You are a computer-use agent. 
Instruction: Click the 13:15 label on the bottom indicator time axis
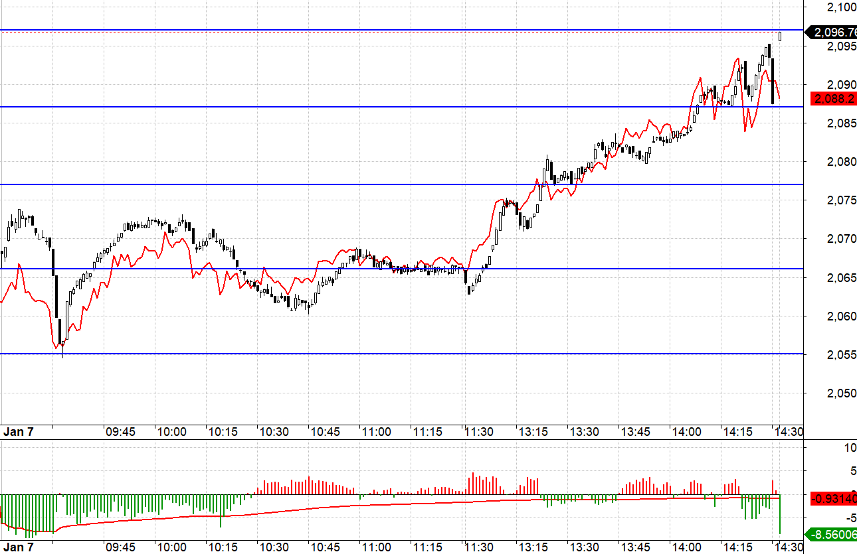tap(533, 547)
